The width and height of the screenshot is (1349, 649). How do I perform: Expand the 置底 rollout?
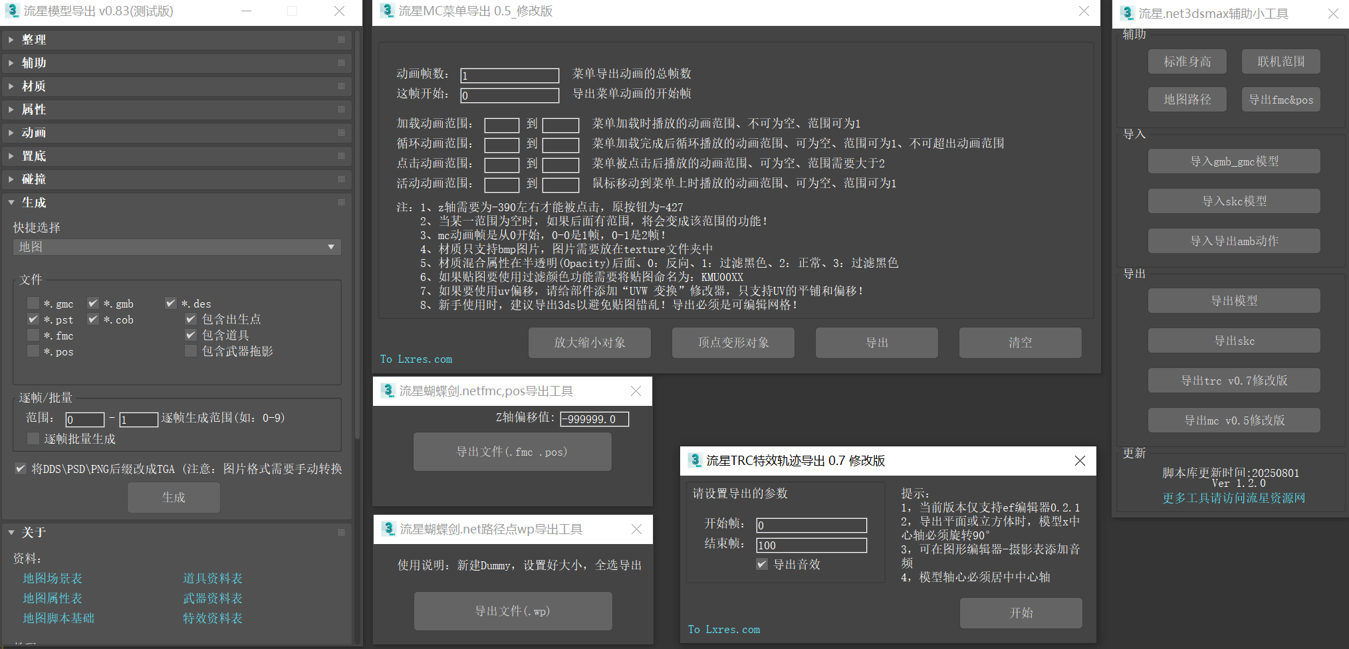(x=176, y=156)
